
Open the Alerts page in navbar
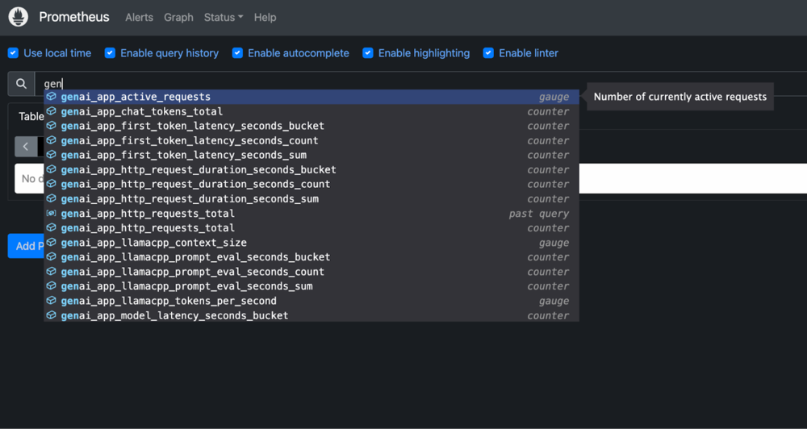(139, 17)
